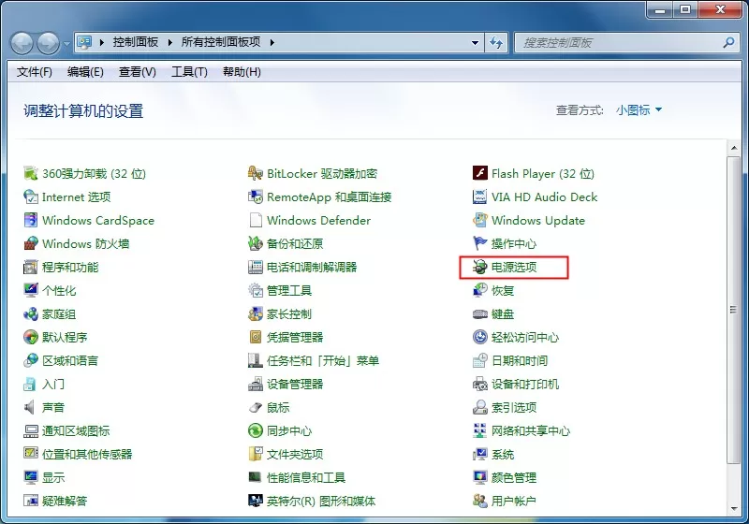This screenshot has width=749, height=524.
Task: Expand arrow after 控制面板 breadcrumb
Action: point(169,42)
